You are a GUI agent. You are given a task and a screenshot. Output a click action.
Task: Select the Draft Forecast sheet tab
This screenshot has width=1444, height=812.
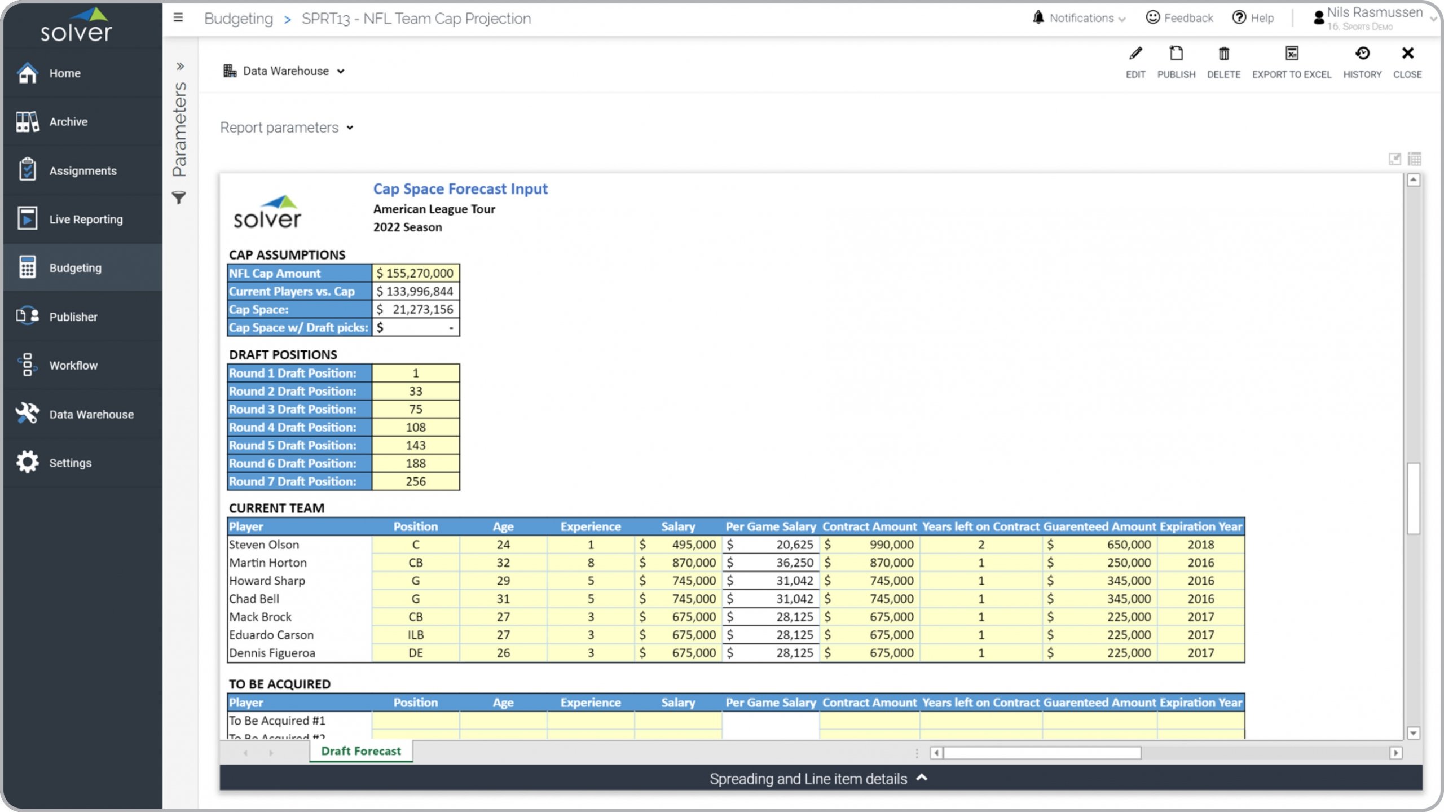click(x=361, y=751)
